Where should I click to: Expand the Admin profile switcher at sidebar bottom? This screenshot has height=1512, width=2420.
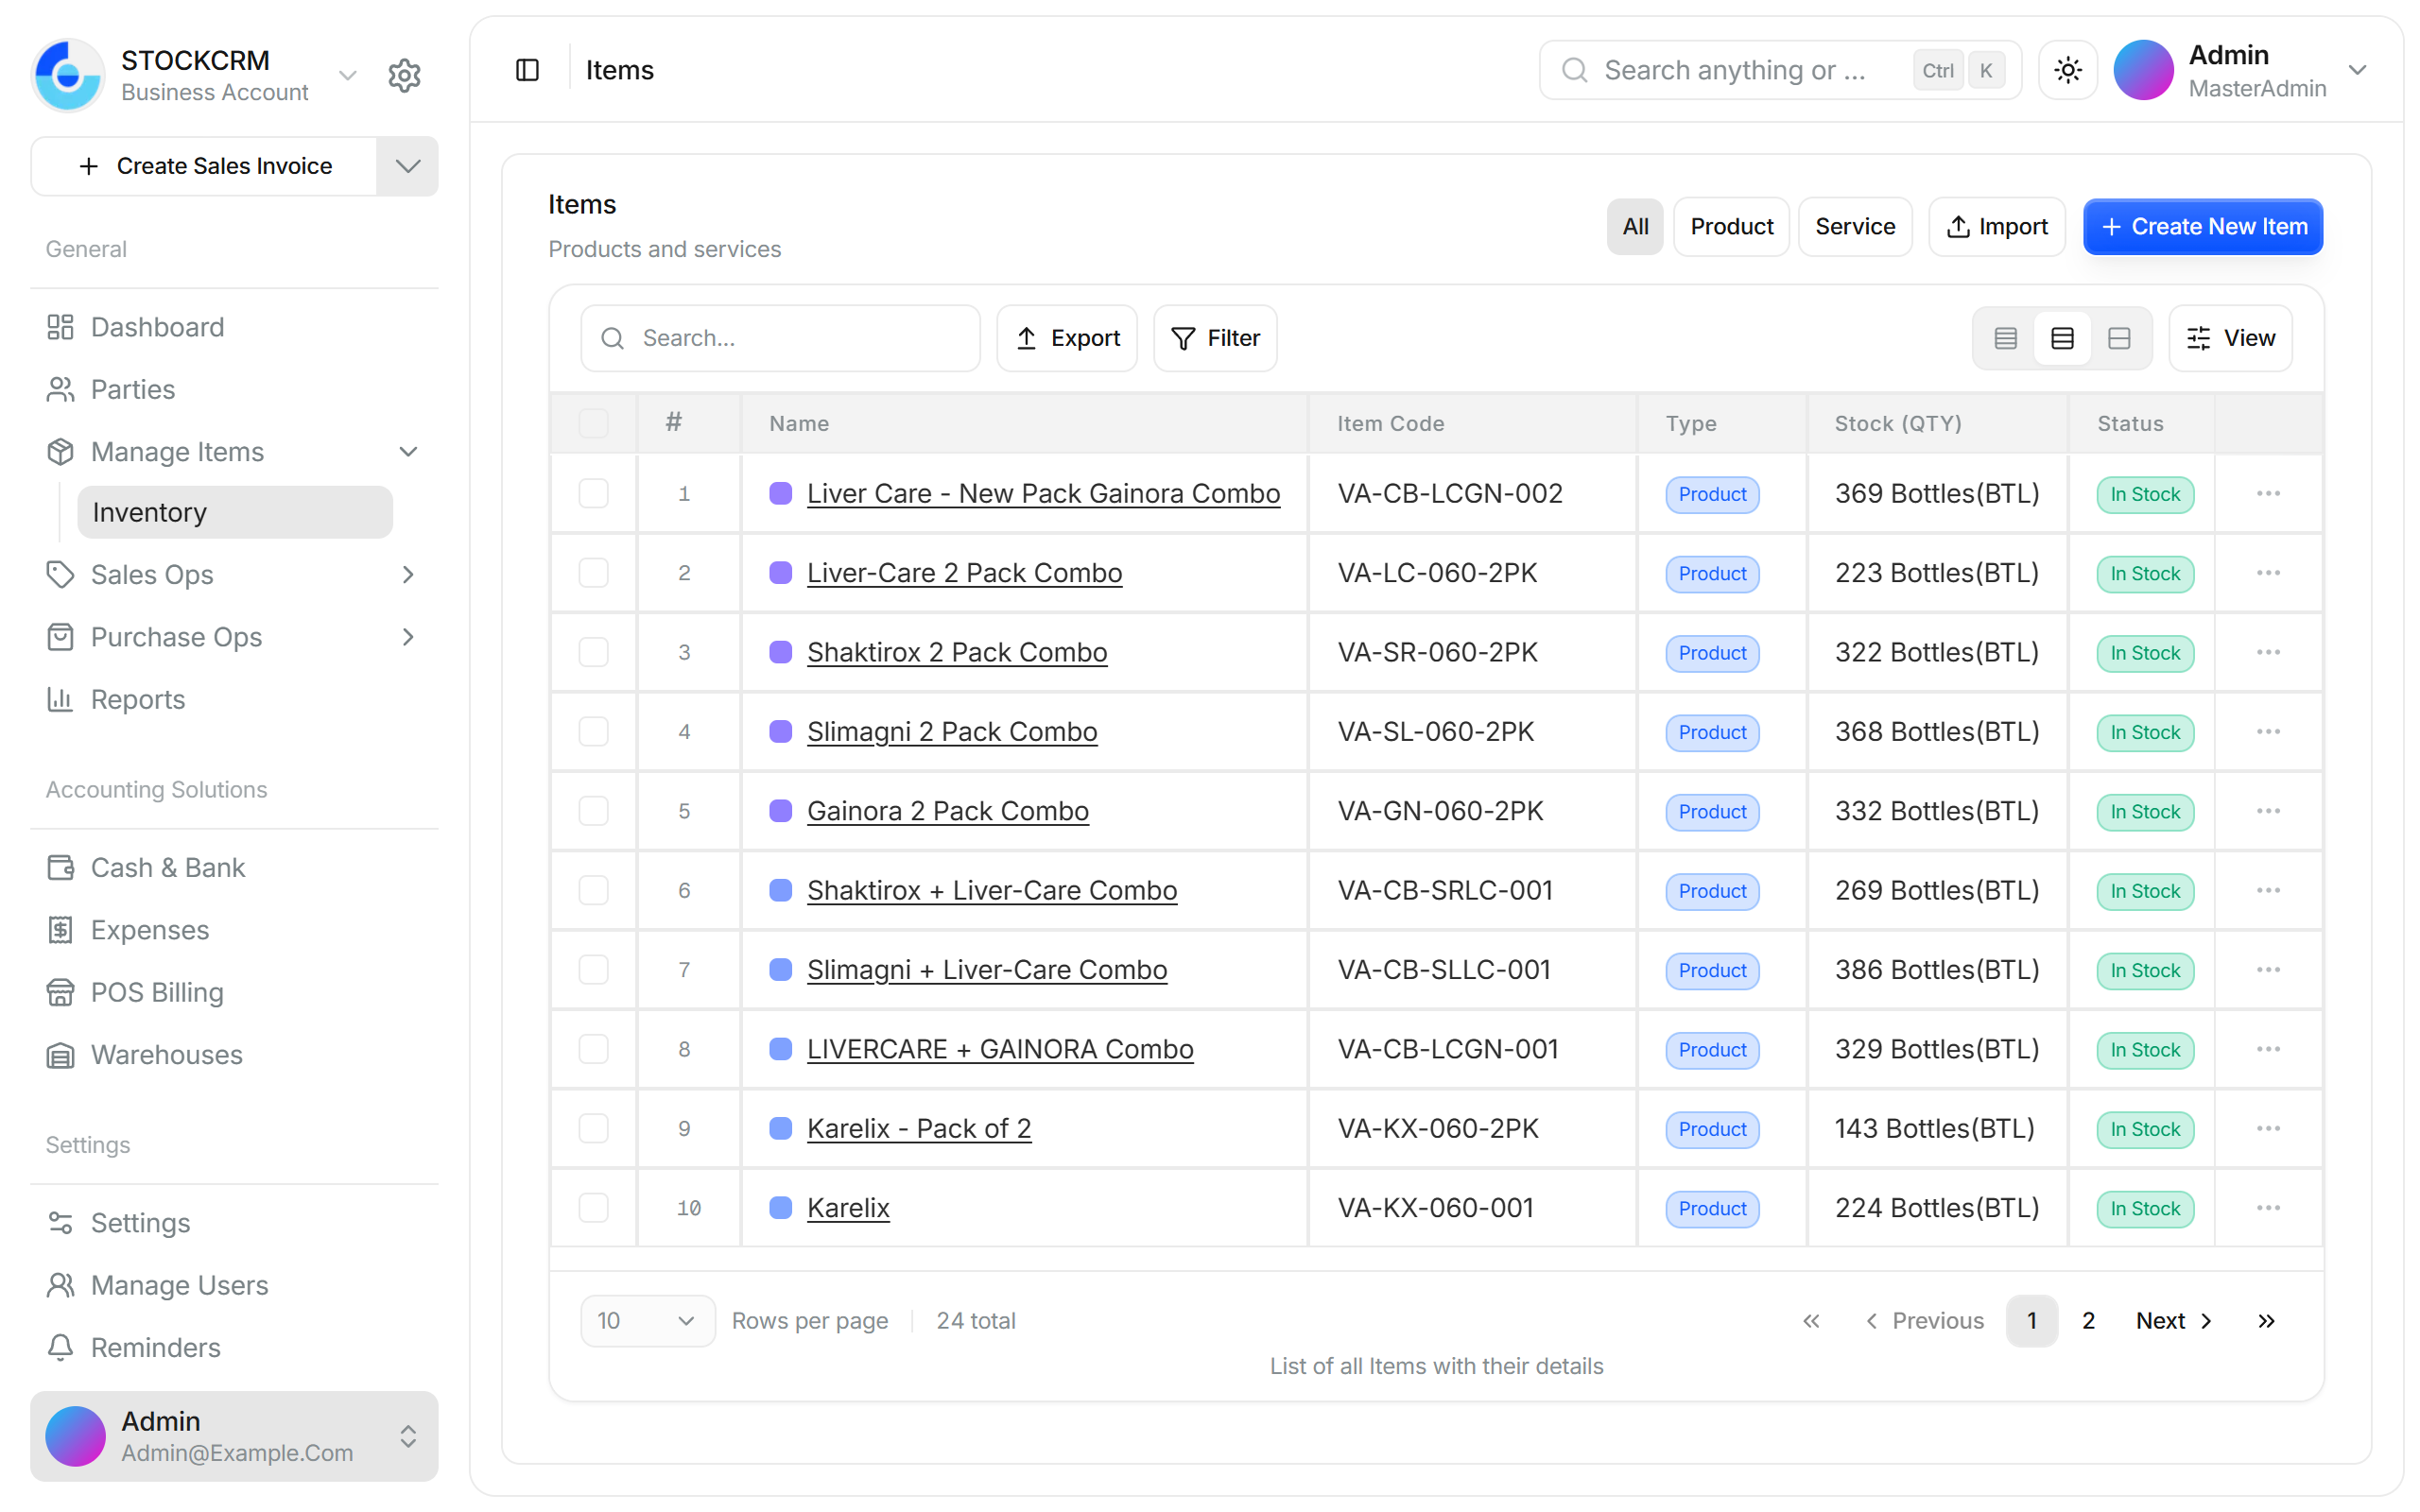click(234, 1436)
